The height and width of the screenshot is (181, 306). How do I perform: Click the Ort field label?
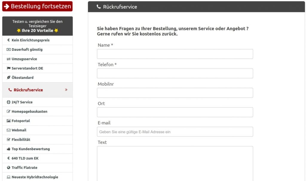point(101,104)
